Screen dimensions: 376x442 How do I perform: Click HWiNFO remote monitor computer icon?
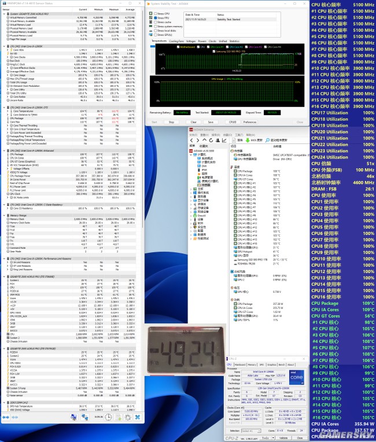74,417
